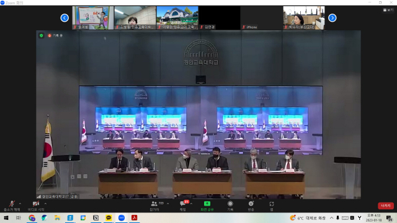The image size is (397, 223).
Task: Open the view layout menu at top right
Action: (x=388, y=10)
